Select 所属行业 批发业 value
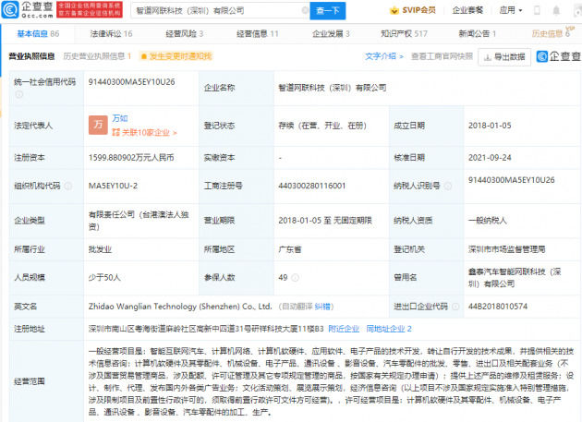Image resolution: width=582 pixels, height=422 pixels. click(x=100, y=249)
